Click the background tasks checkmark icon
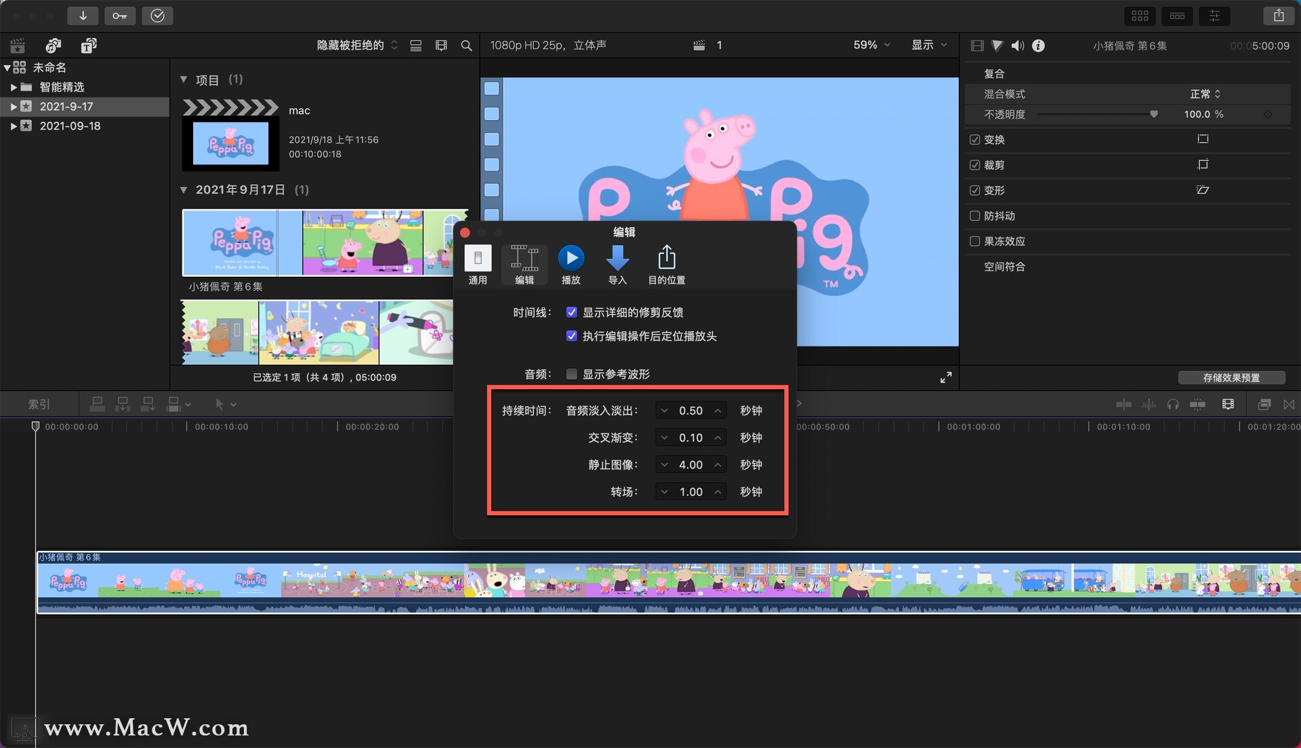The height and width of the screenshot is (748, 1301). (157, 16)
